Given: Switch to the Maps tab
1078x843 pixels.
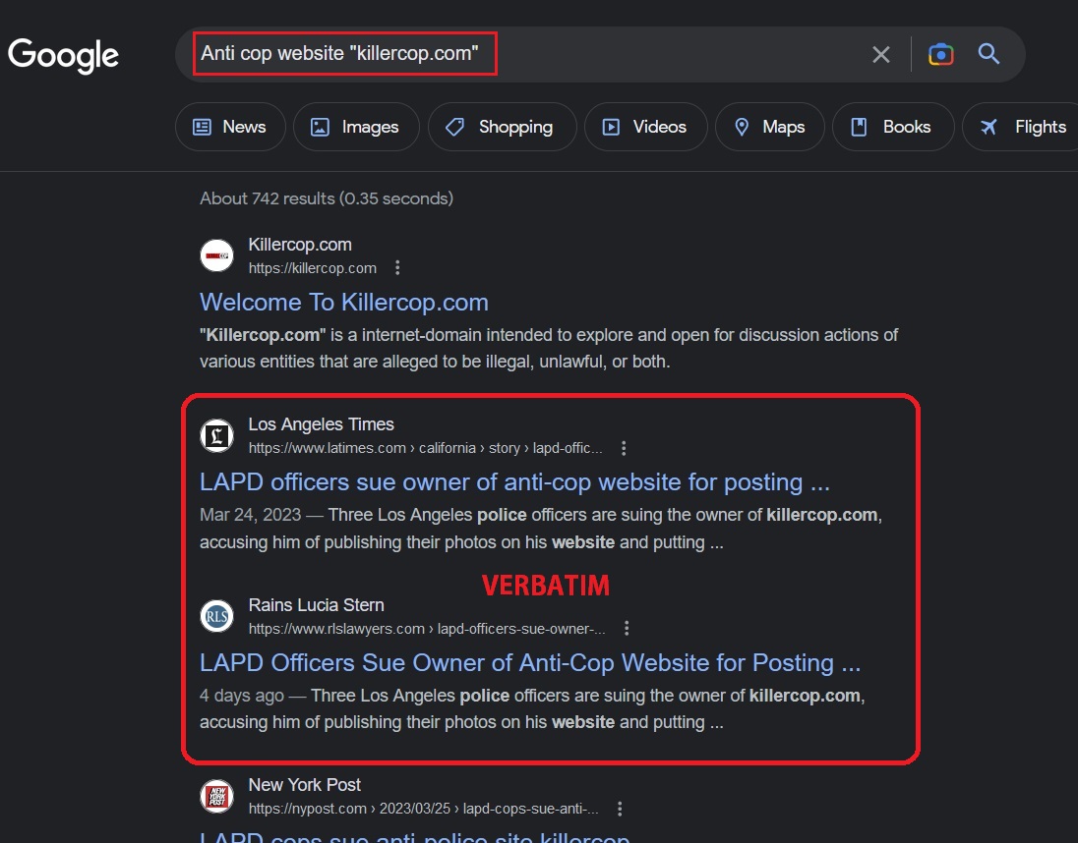Looking at the screenshot, I should click(769, 127).
